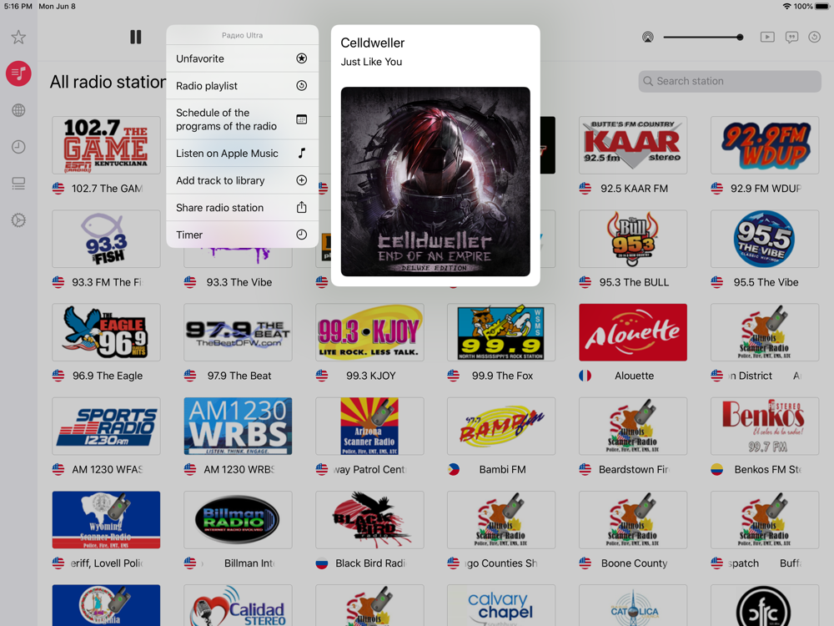Open the video player icon in toolbar
The height and width of the screenshot is (626, 834).
(x=767, y=38)
